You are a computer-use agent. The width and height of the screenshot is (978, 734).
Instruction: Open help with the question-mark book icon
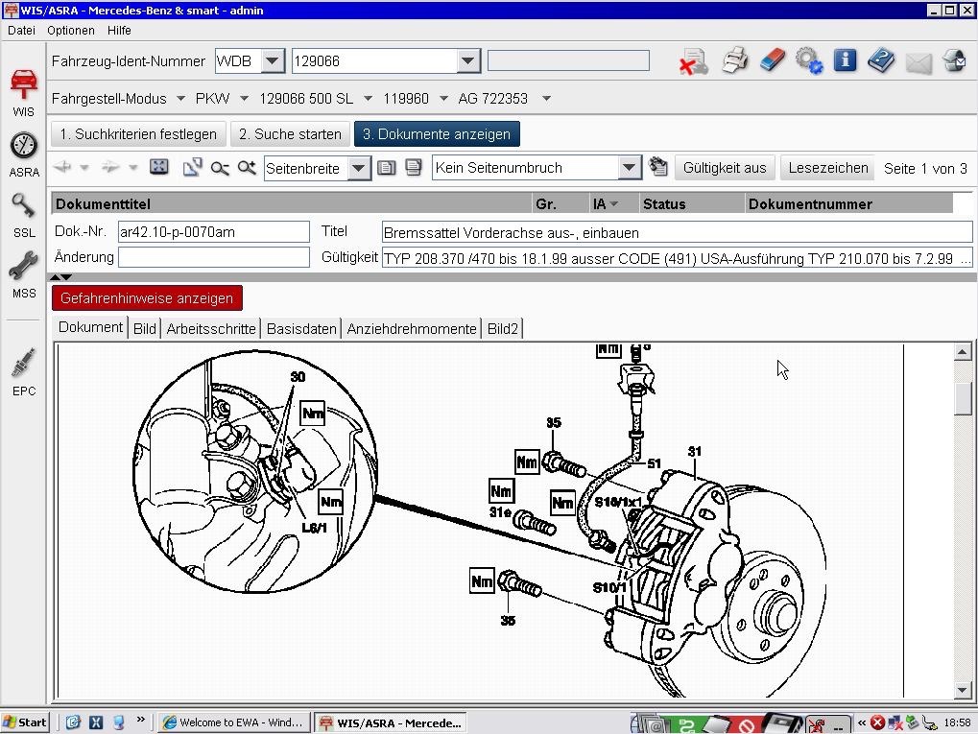pyautogui.click(x=881, y=60)
